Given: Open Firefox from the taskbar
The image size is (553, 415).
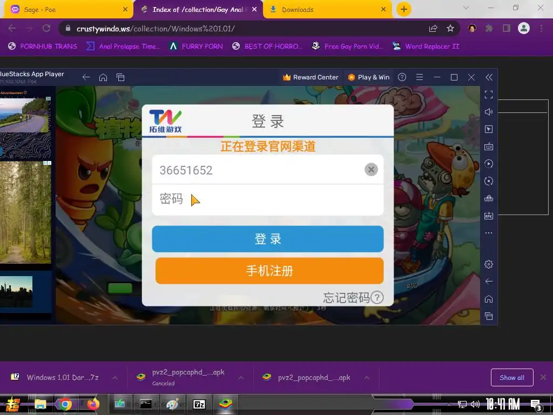Looking at the screenshot, I should [x=93, y=404].
